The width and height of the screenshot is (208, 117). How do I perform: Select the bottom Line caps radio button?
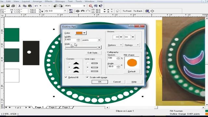click(x=87, y=71)
